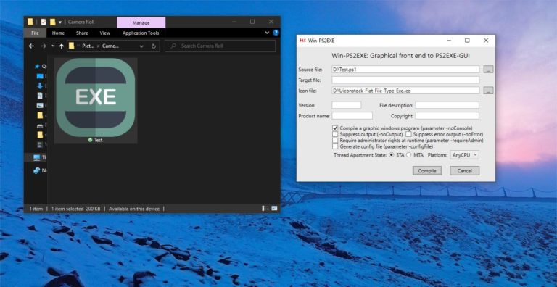Click the Compile button
Screen dimensions: 557x287
tap(427, 171)
